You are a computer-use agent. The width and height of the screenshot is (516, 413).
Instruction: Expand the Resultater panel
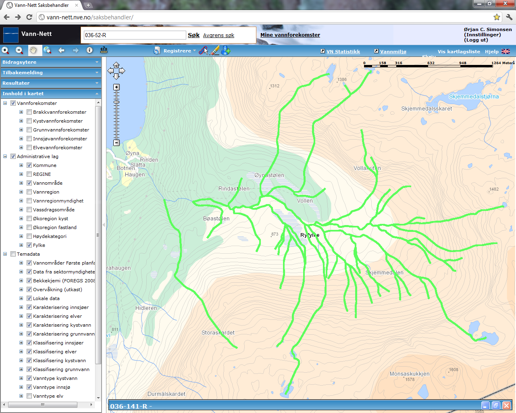click(51, 83)
